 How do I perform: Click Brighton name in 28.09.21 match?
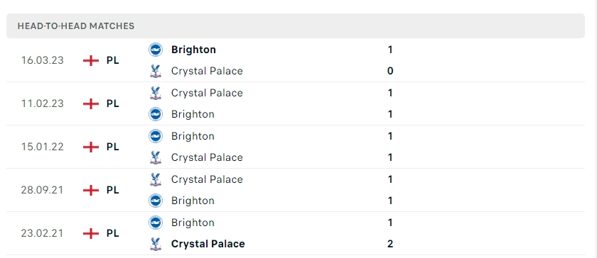(x=193, y=201)
